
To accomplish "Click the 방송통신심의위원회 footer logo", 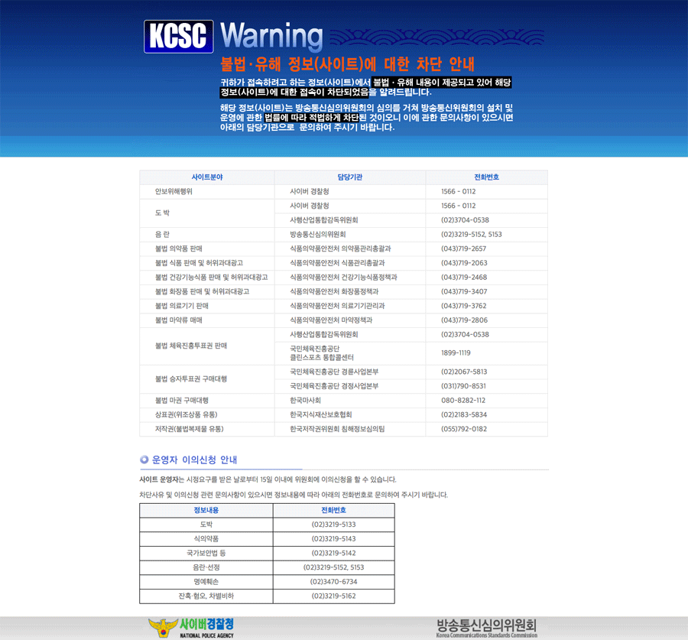I will [486, 627].
